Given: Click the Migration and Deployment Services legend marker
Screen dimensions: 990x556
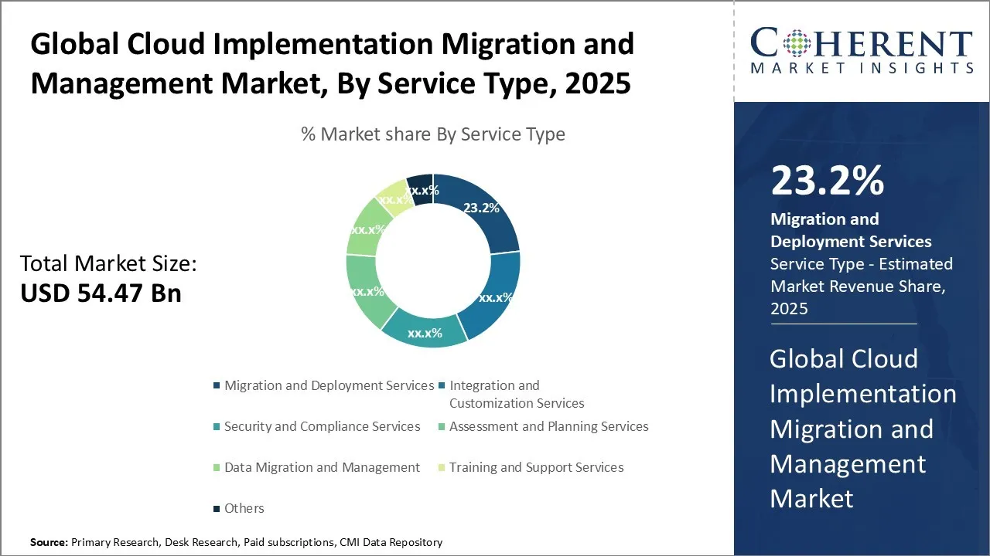Looking at the screenshot, I should (x=217, y=385).
